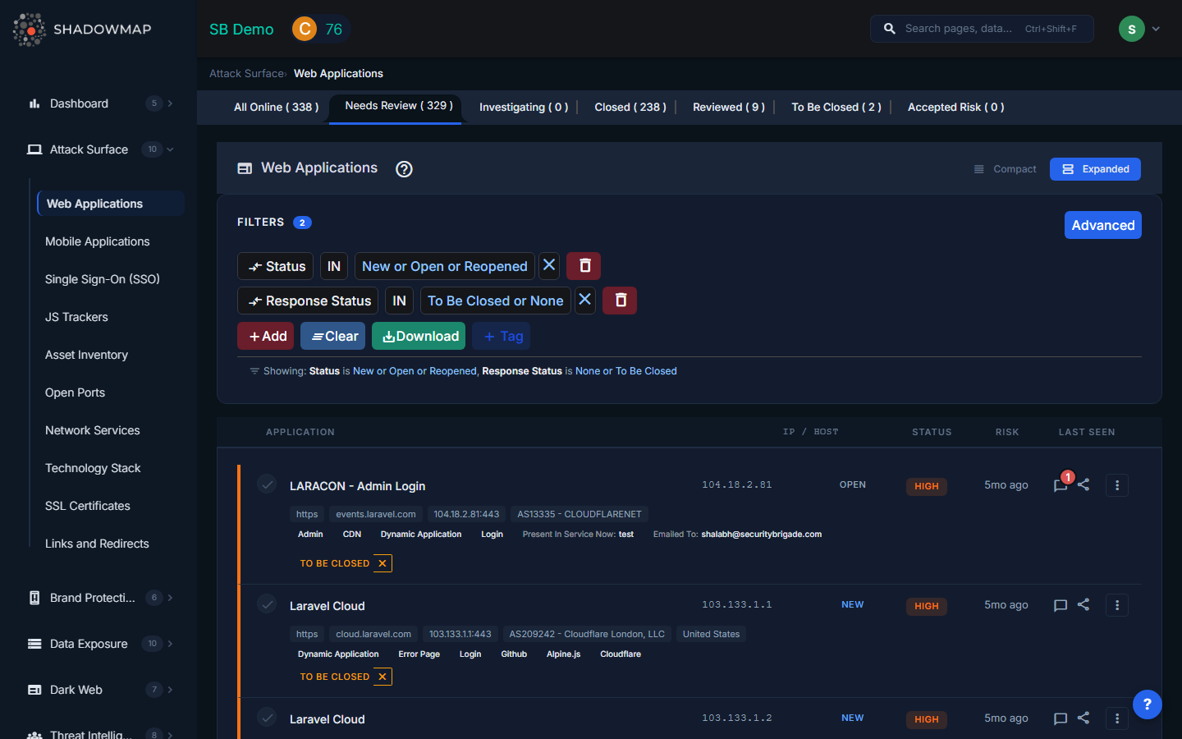1182x739 pixels.
Task: Check the Laravel Cloud row checkbox
Action: 267,604
